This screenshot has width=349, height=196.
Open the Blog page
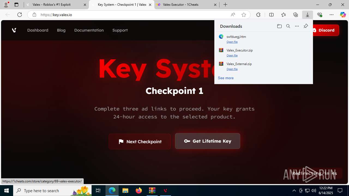click(x=61, y=30)
